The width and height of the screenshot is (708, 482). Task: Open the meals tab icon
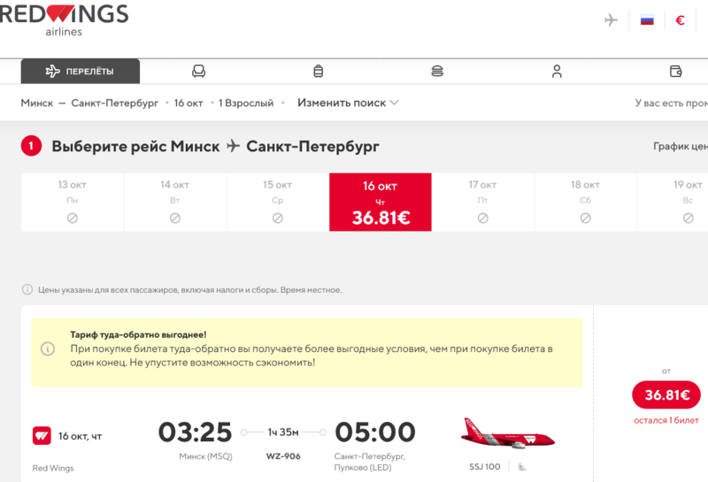(x=436, y=72)
